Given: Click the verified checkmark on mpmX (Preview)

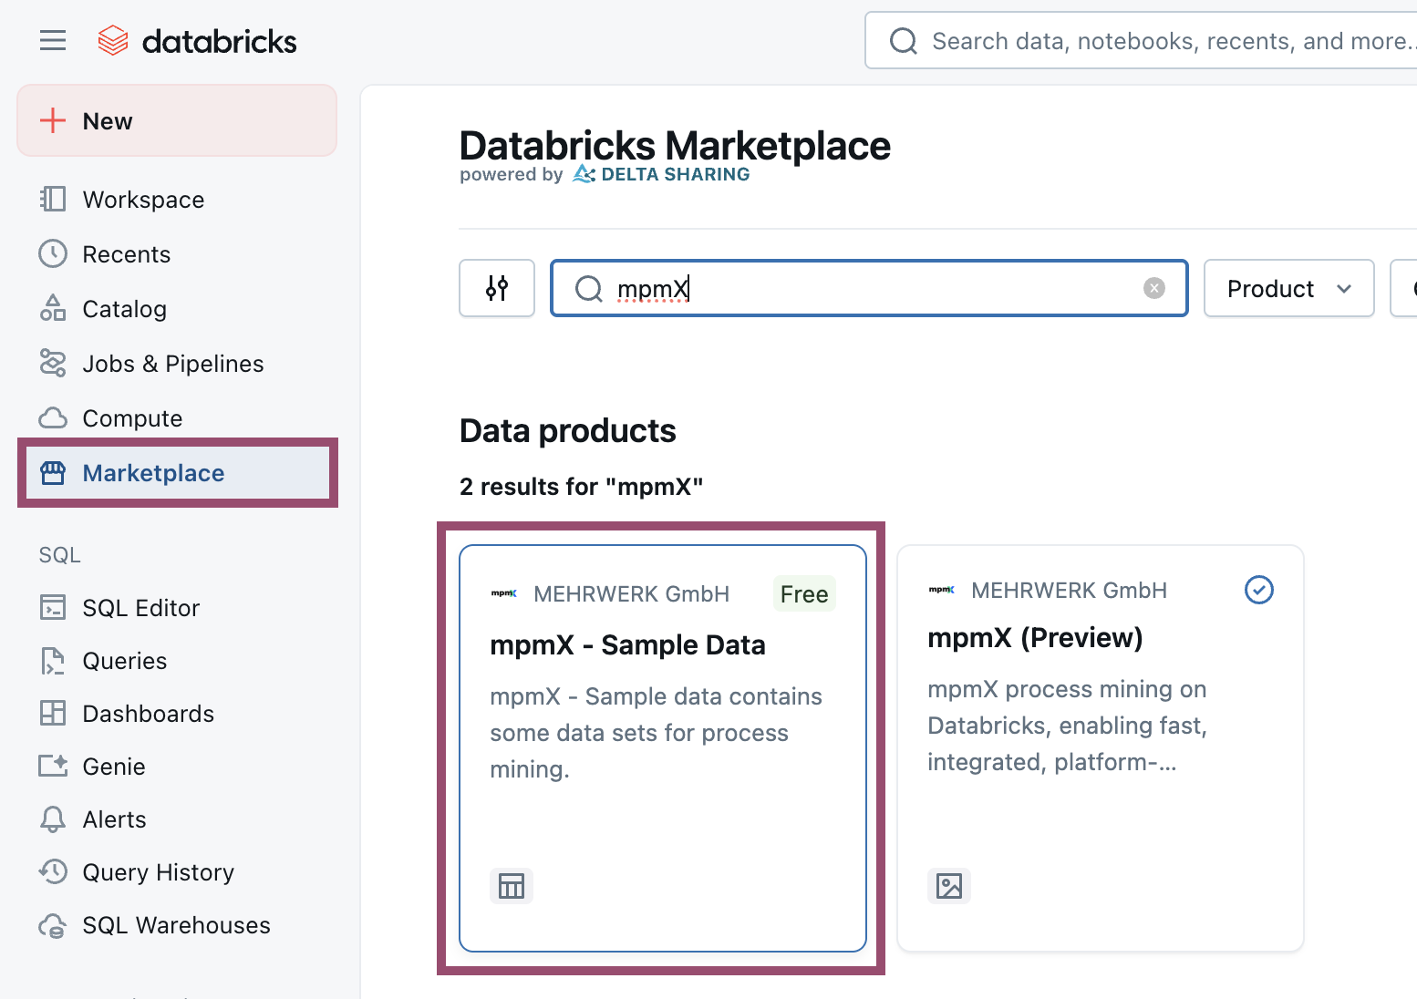Looking at the screenshot, I should click(1259, 590).
